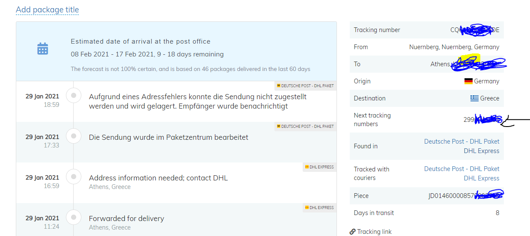Click the Tracking link text
Image resolution: width=530 pixels, height=236 pixels.
tap(375, 232)
